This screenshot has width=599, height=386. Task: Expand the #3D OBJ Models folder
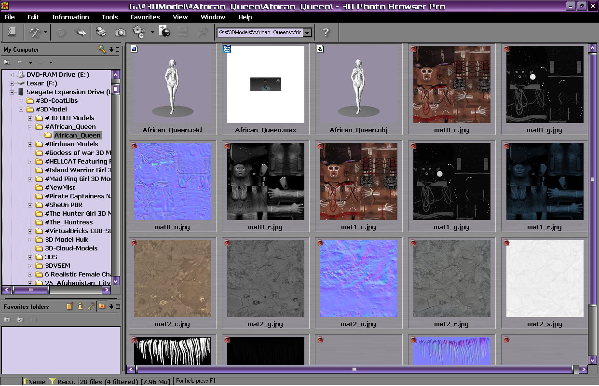30,118
